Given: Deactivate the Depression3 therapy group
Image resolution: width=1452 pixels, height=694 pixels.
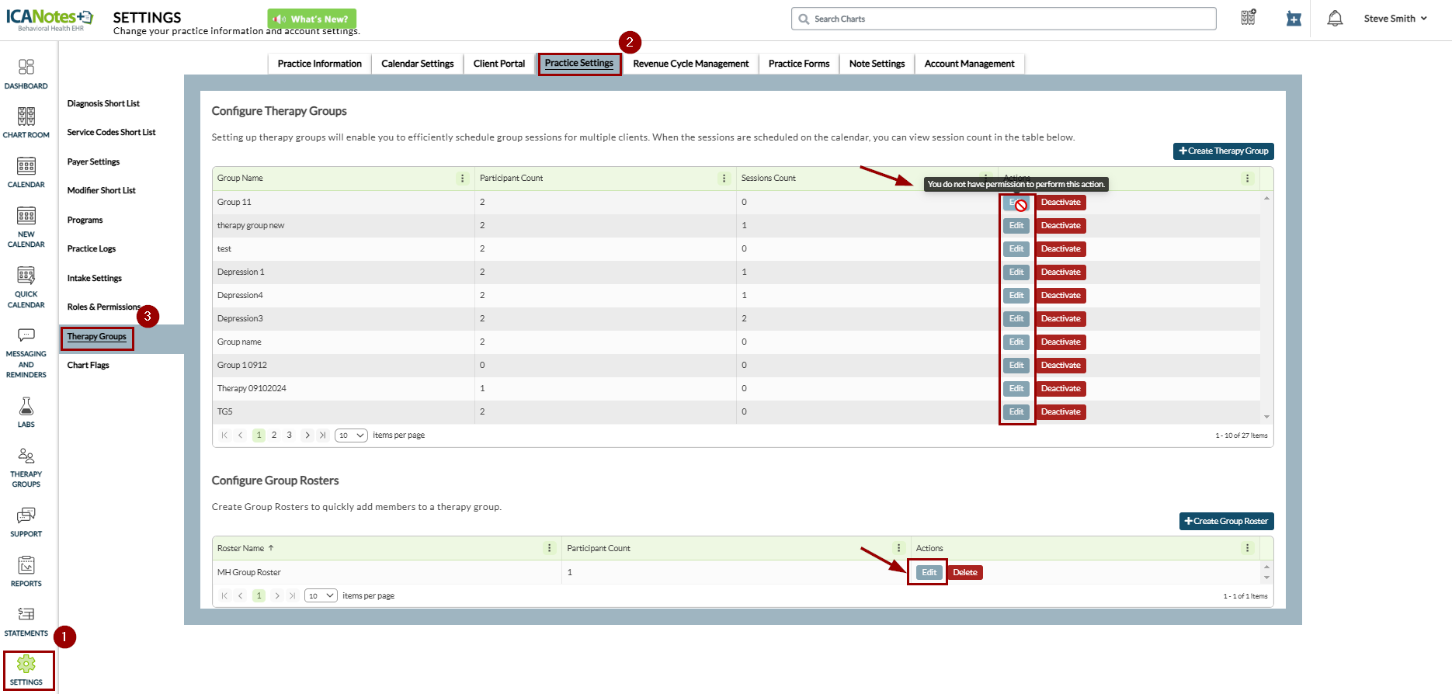Looking at the screenshot, I should (x=1061, y=319).
